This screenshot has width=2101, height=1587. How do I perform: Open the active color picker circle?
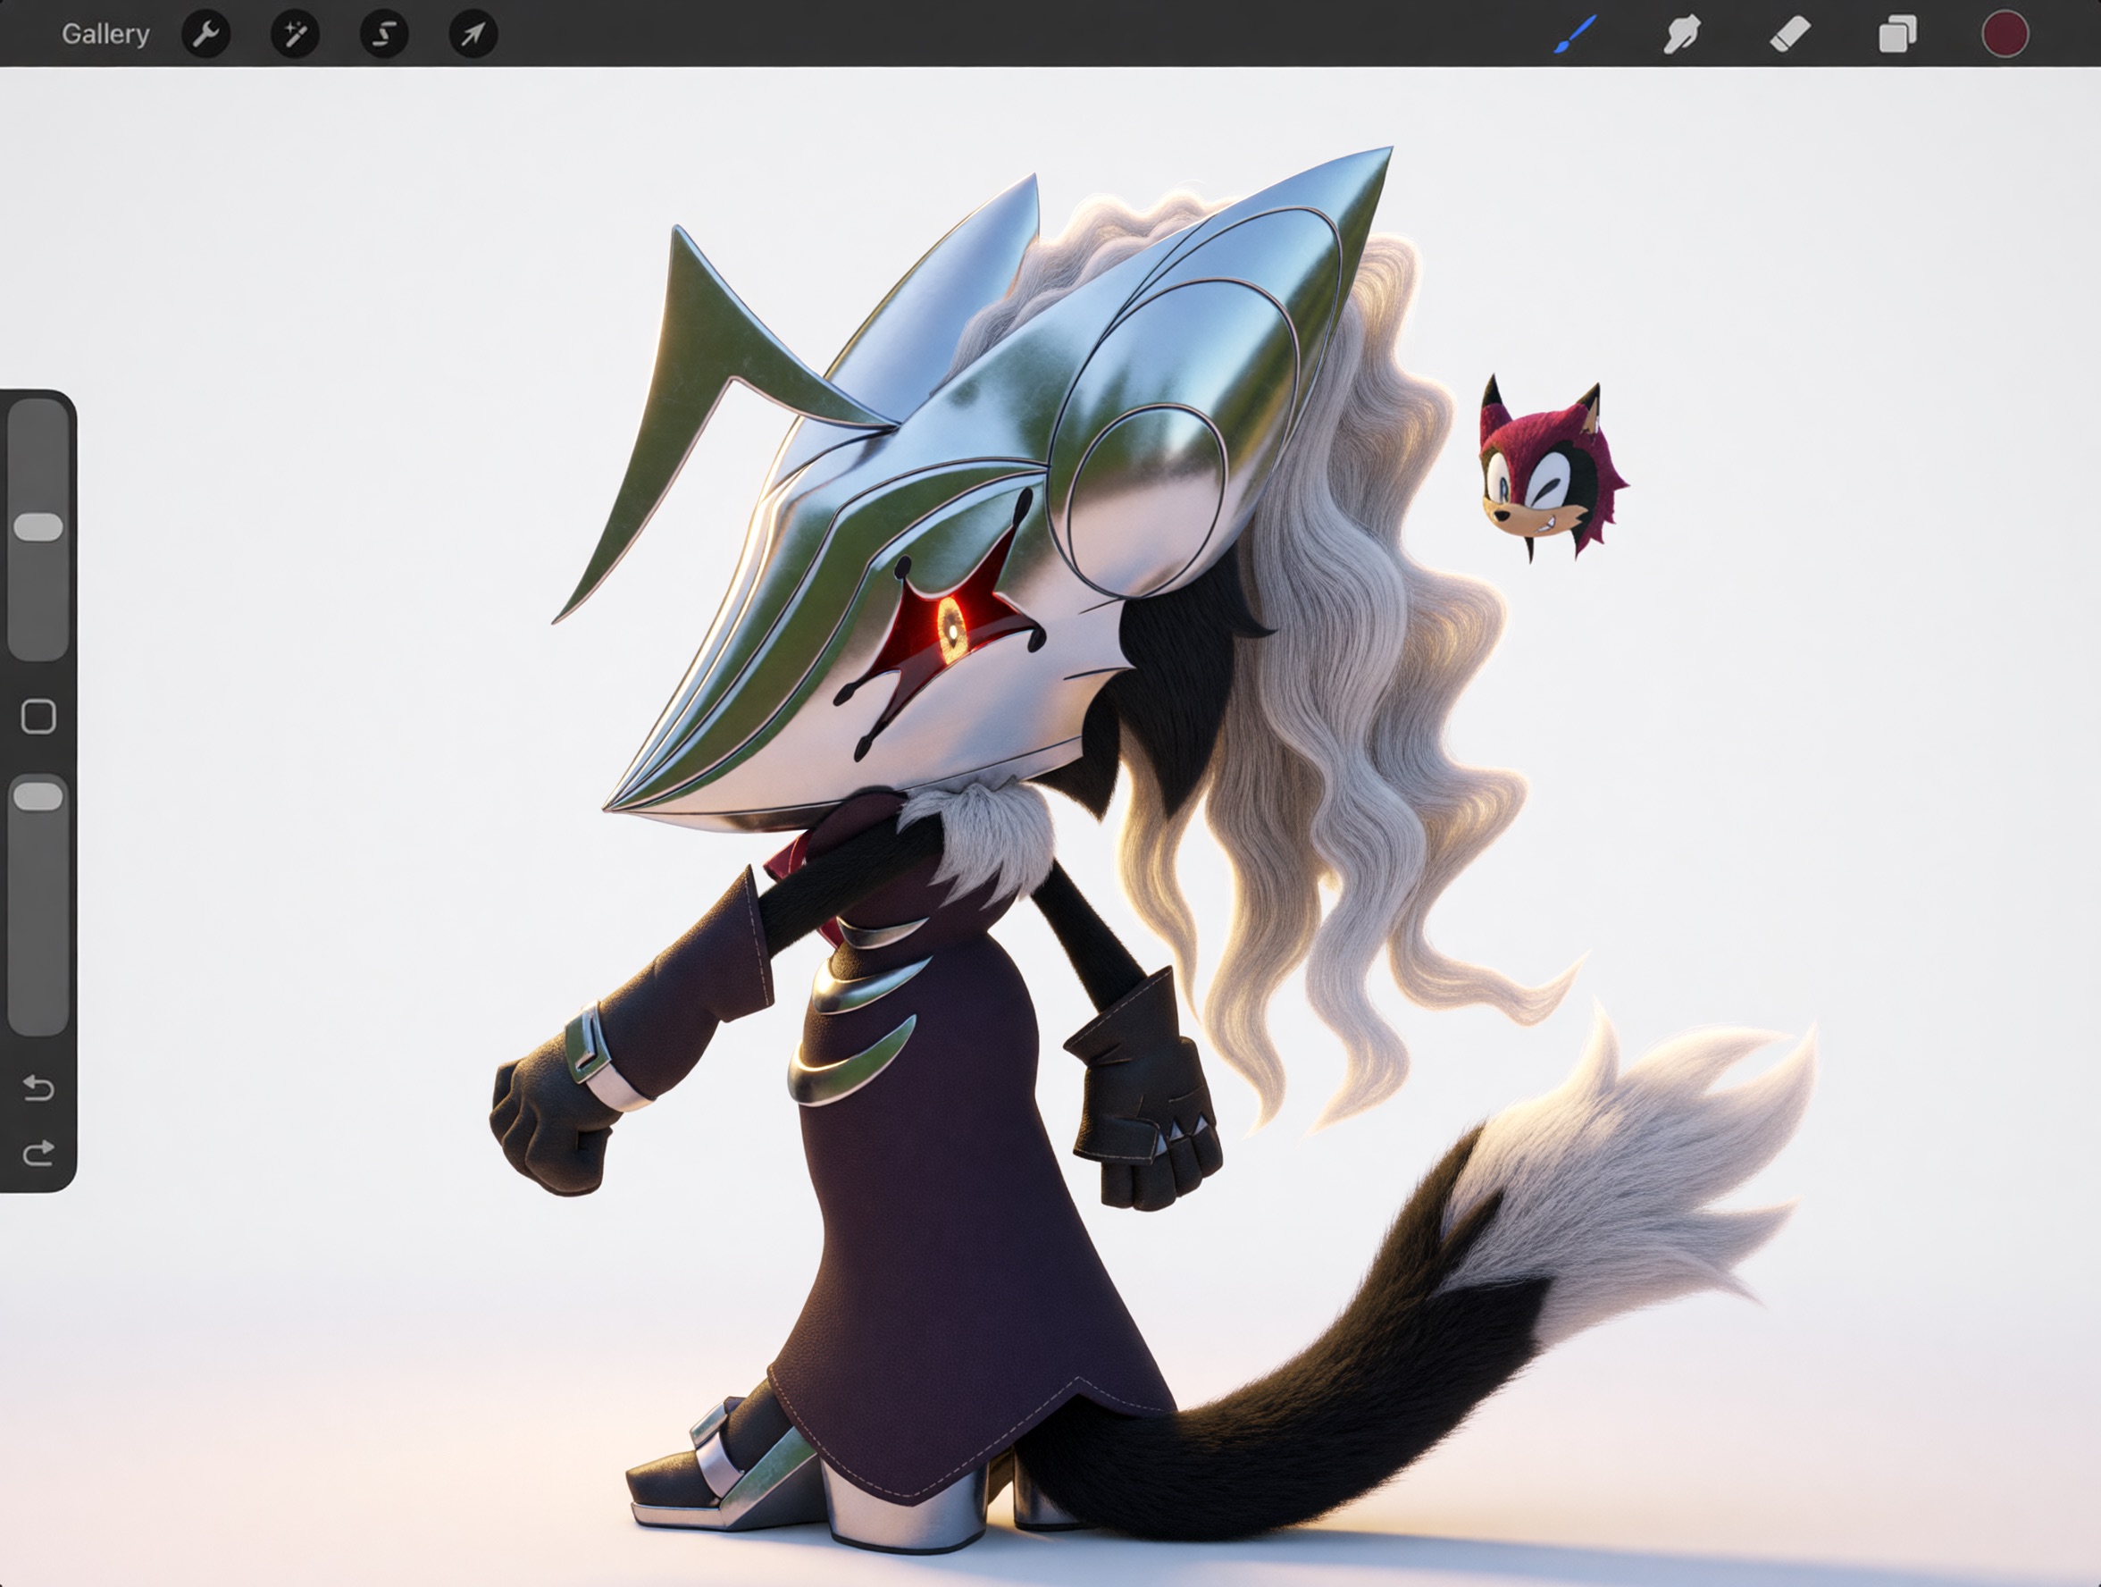point(2005,34)
